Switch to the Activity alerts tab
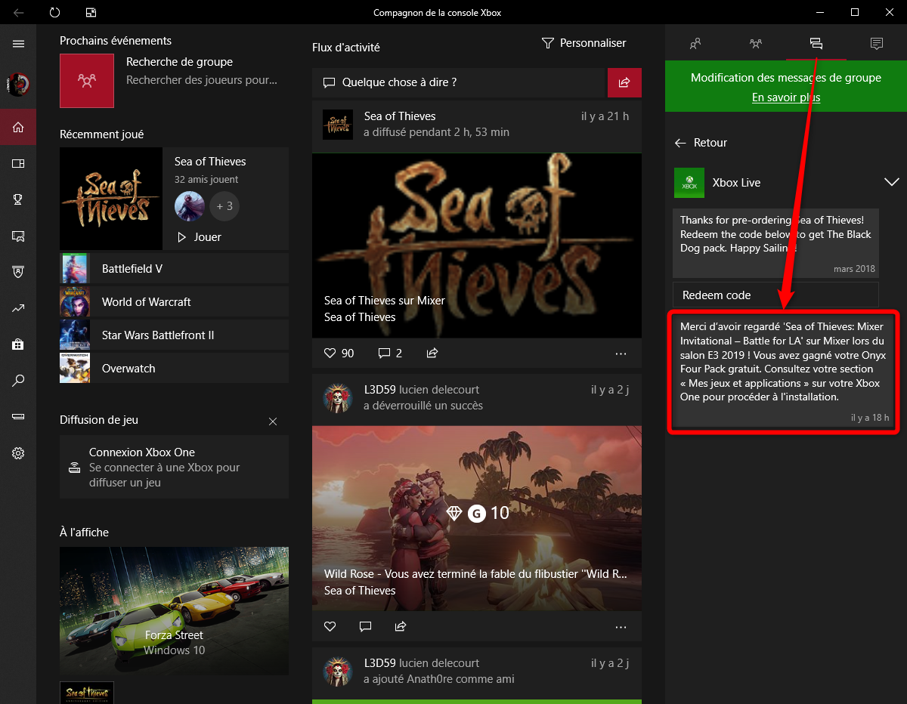Screen dimensions: 907x704 (877, 44)
